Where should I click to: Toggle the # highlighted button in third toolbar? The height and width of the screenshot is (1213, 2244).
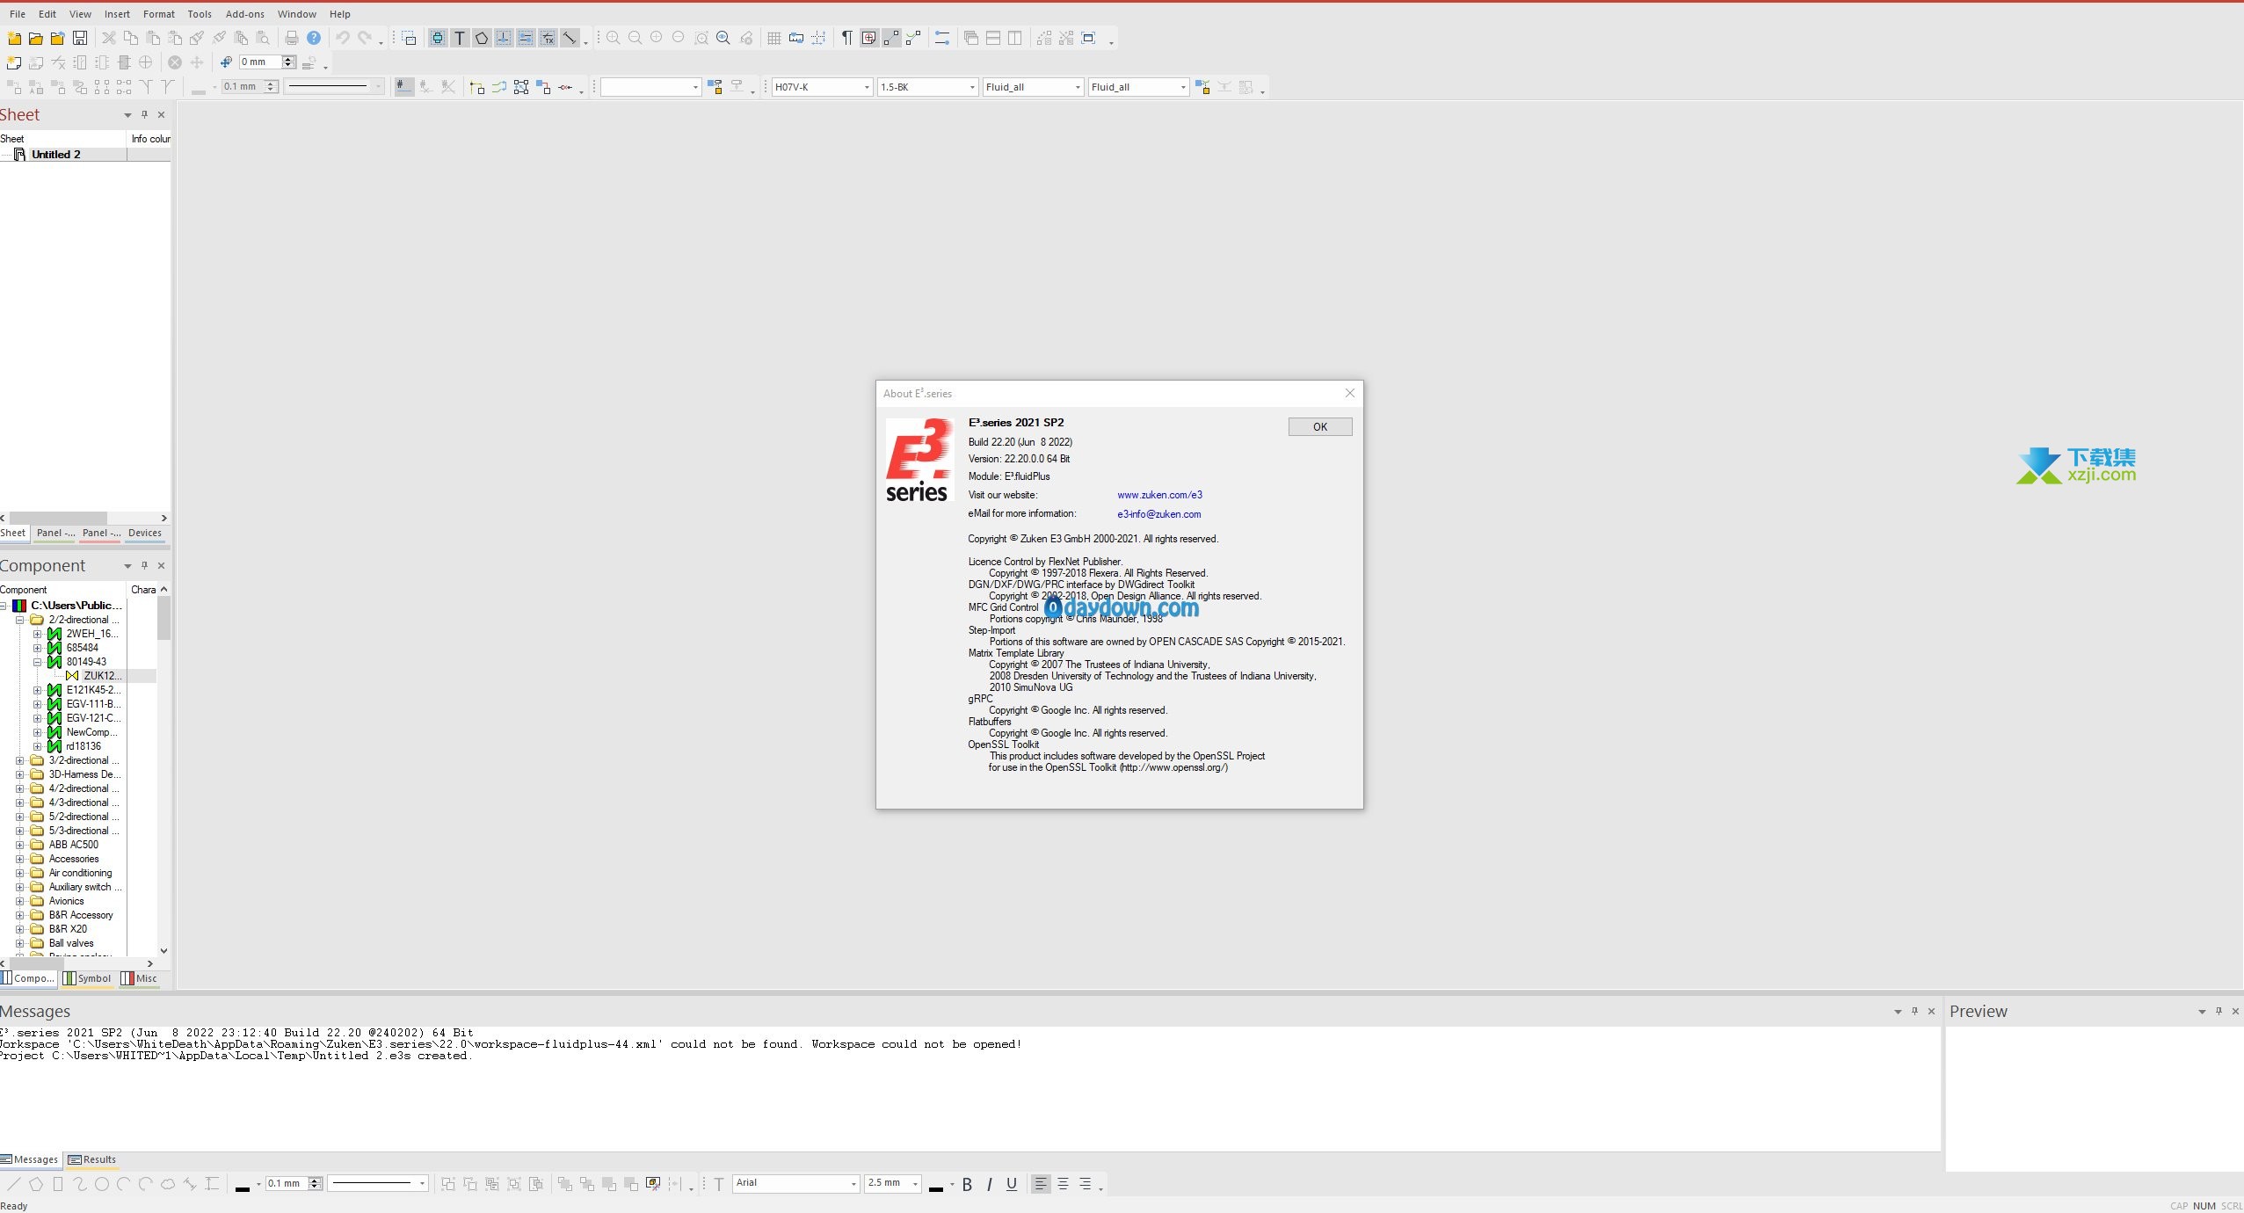[x=404, y=87]
